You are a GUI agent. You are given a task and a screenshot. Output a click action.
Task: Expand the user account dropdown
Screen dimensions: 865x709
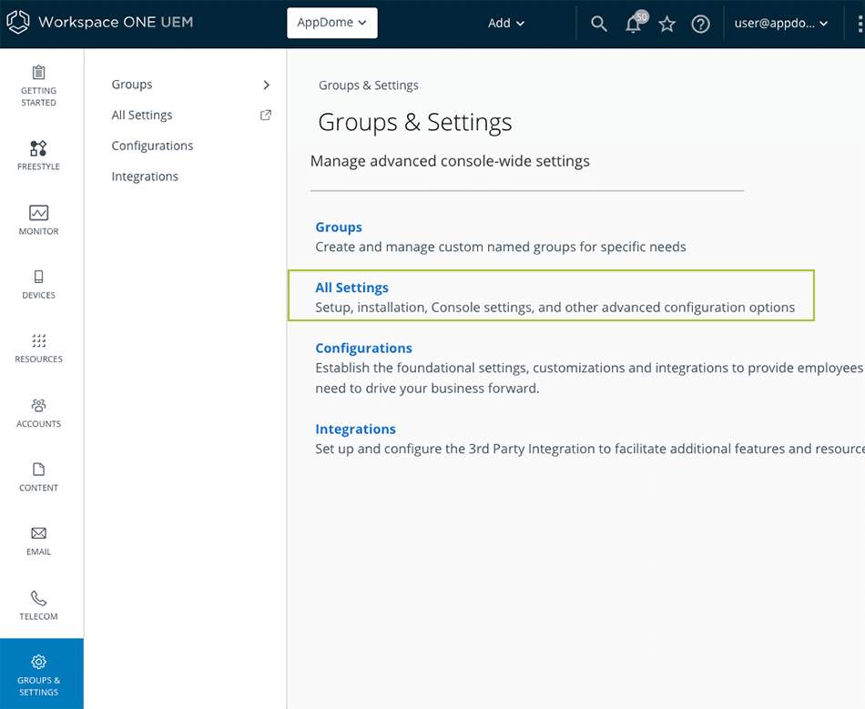click(x=781, y=24)
